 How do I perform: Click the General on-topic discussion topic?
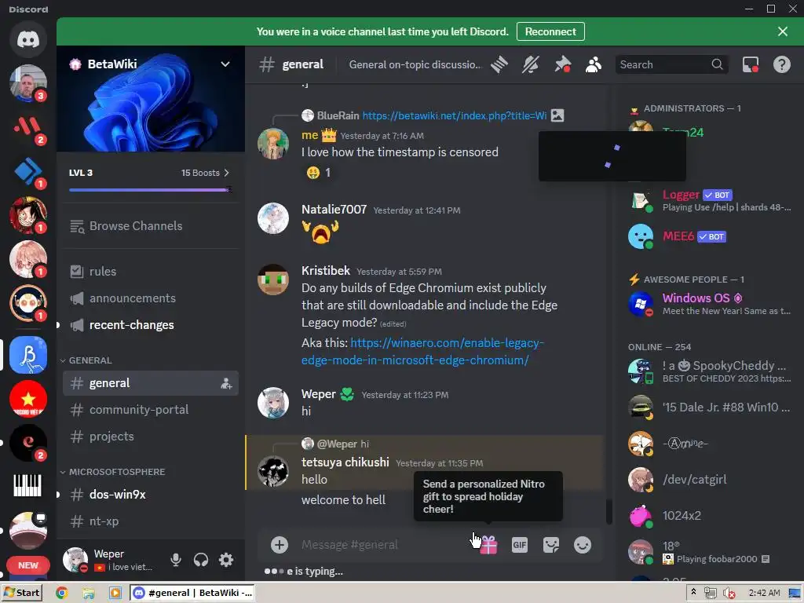point(415,64)
